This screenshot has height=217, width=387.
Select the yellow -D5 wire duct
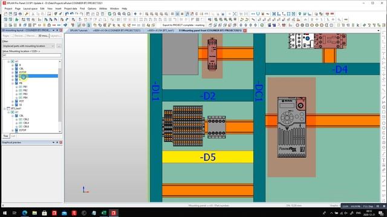click(207, 157)
